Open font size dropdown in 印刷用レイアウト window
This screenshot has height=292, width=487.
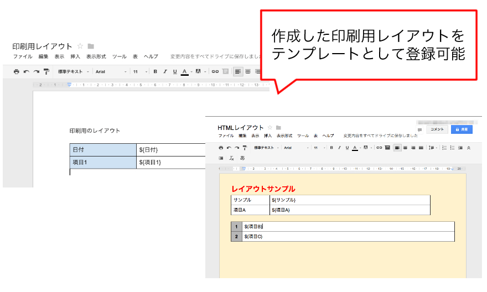point(140,72)
